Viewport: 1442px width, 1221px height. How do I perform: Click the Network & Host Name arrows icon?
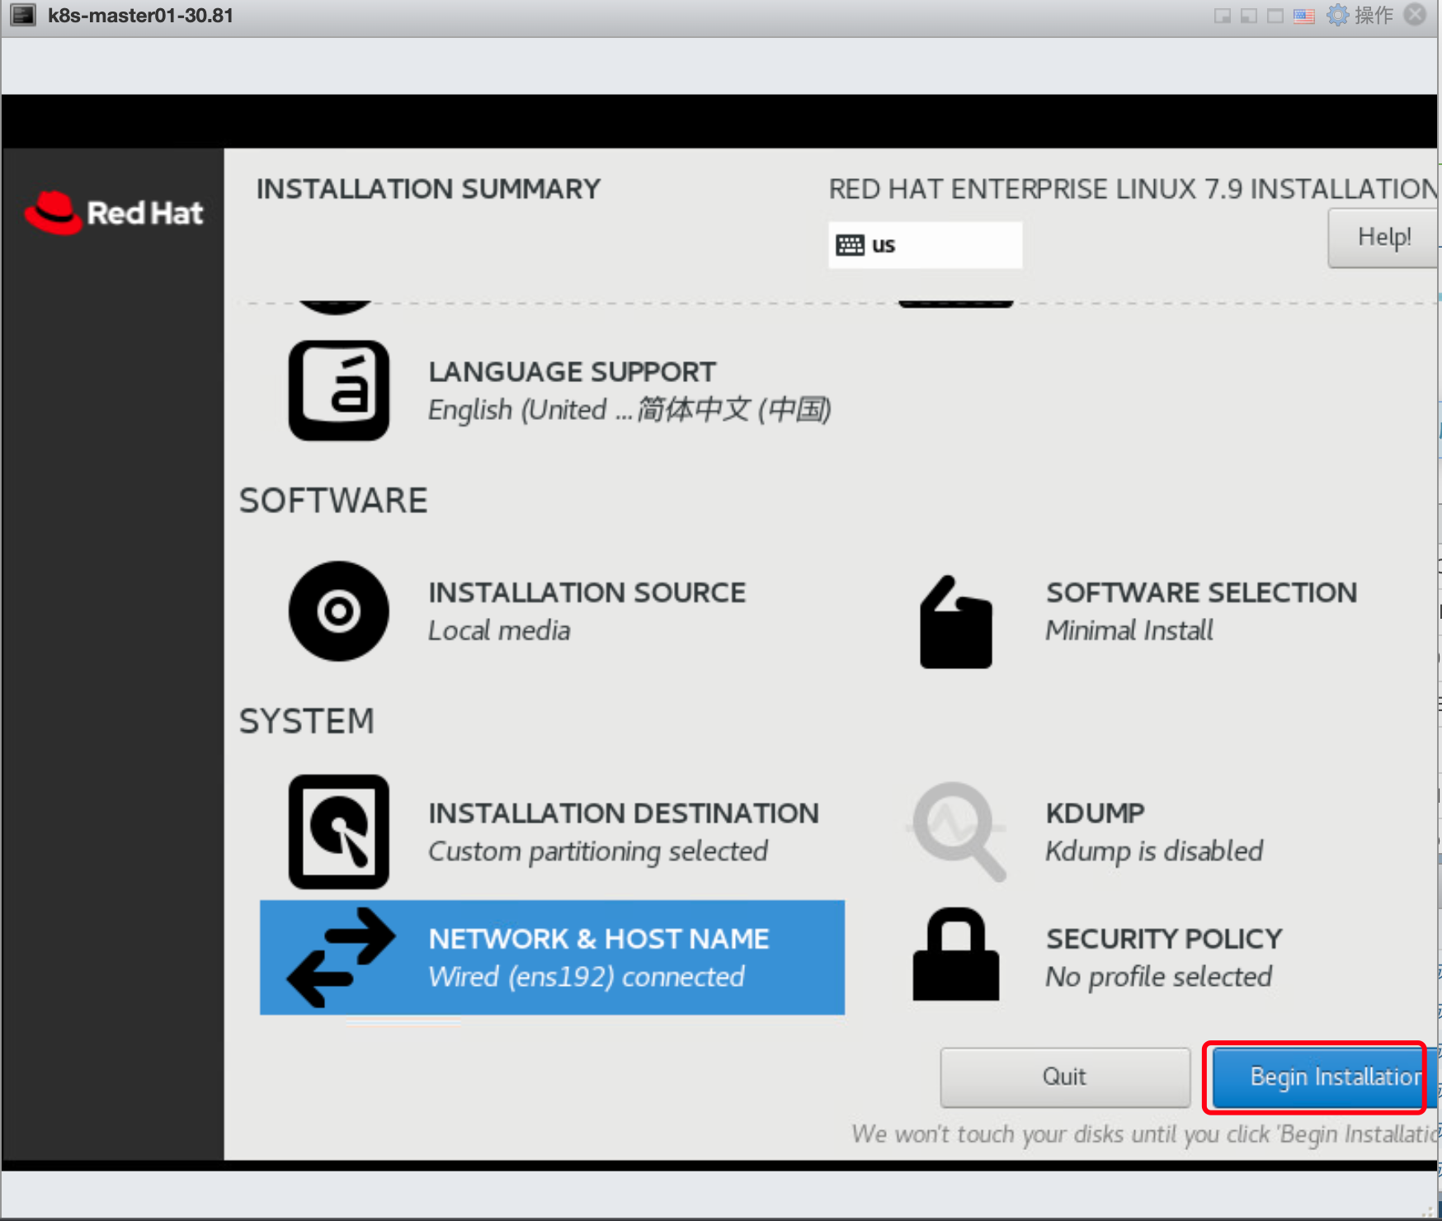point(341,958)
